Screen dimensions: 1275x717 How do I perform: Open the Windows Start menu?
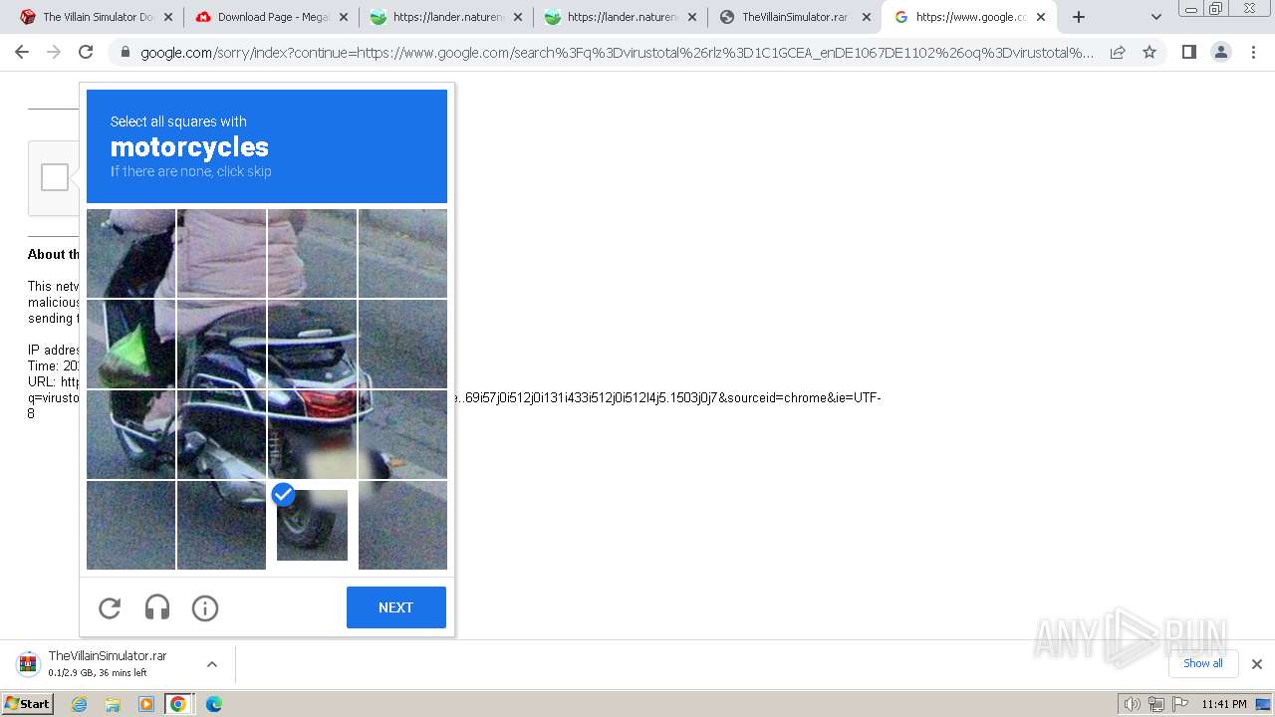coord(27,704)
